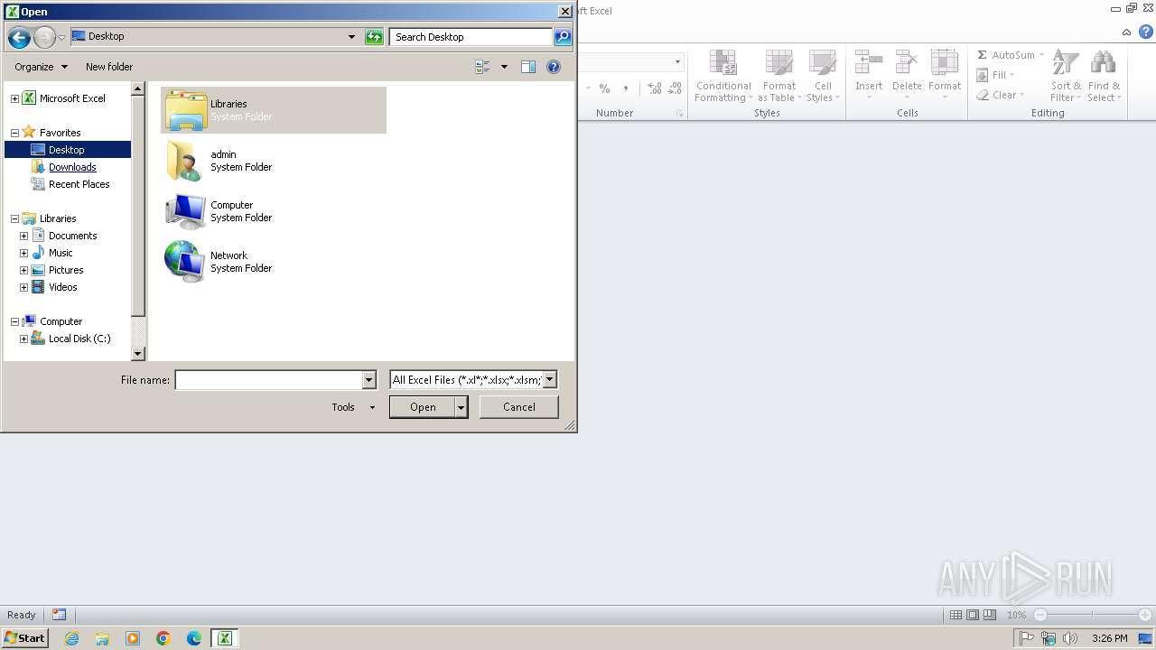Open Chrome from the taskbar
The height and width of the screenshot is (650, 1156).
tap(163, 638)
